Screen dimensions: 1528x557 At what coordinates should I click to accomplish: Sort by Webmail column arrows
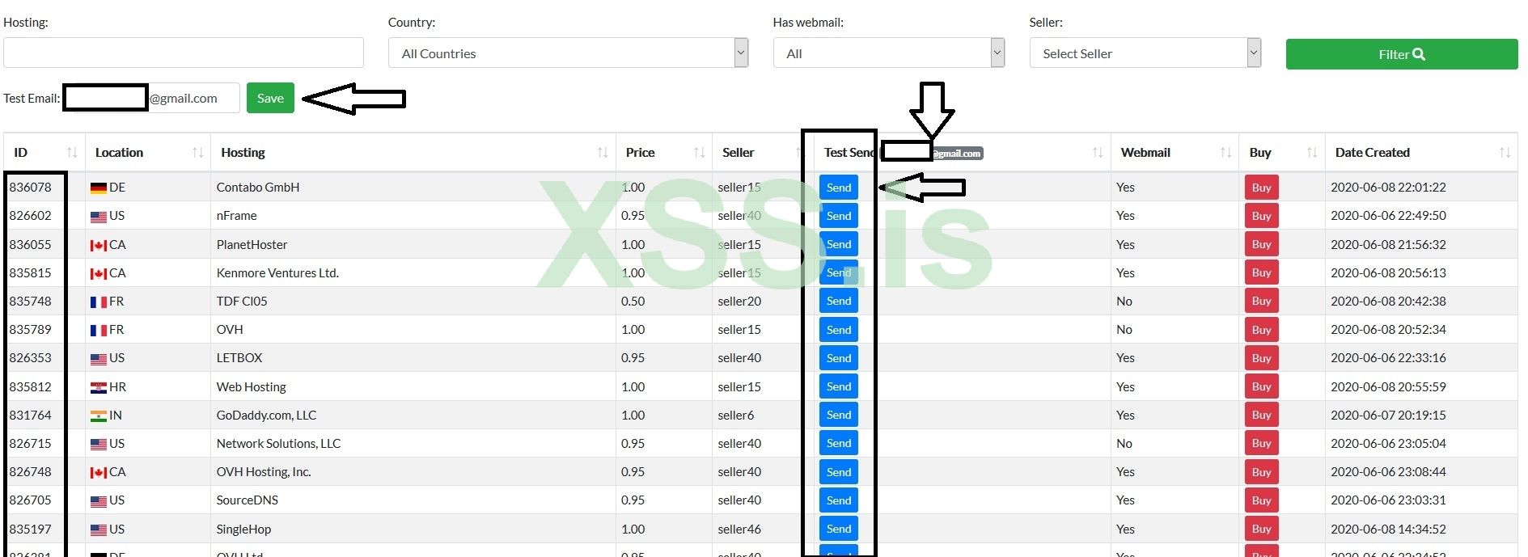click(1225, 153)
